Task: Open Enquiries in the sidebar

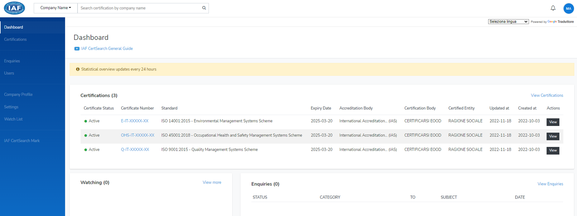Action: pyautogui.click(x=12, y=61)
